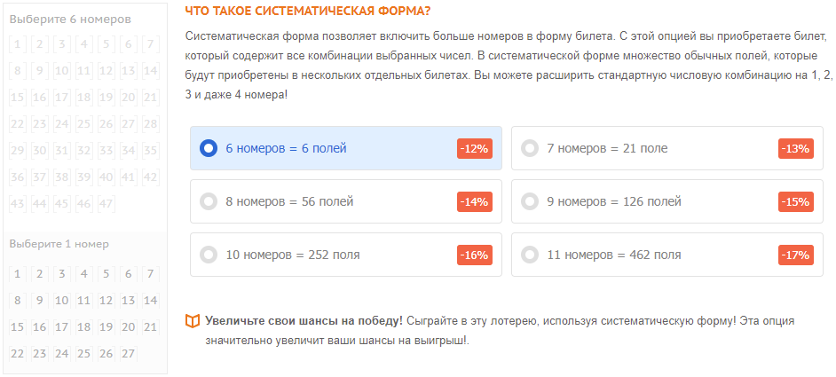The image size is (836, 377).
Task: Click the -15% discount badge
Action: pyautogui.click(x=796, y=202)
